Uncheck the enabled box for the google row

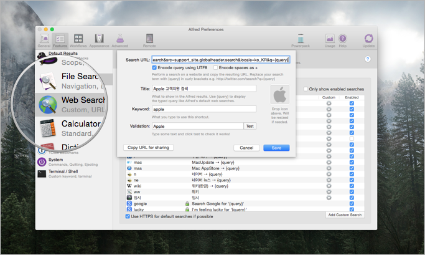coord(352,203)
